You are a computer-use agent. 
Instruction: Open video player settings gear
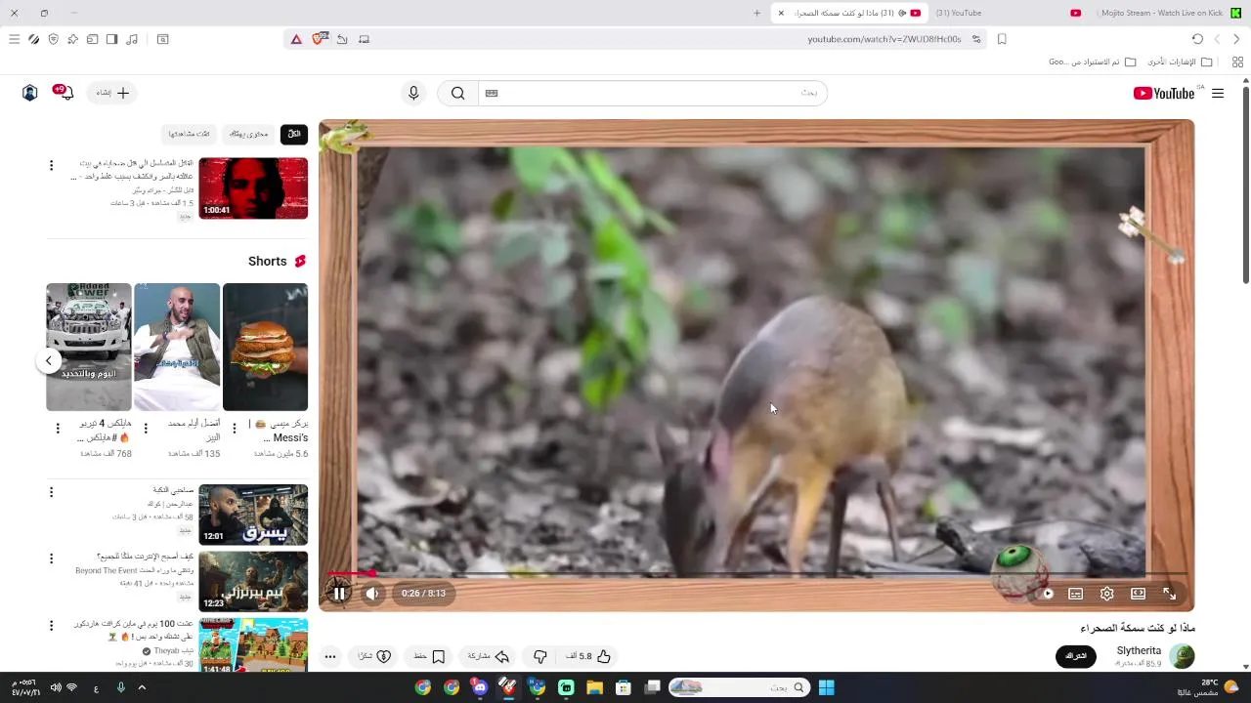pos(1107,594)
